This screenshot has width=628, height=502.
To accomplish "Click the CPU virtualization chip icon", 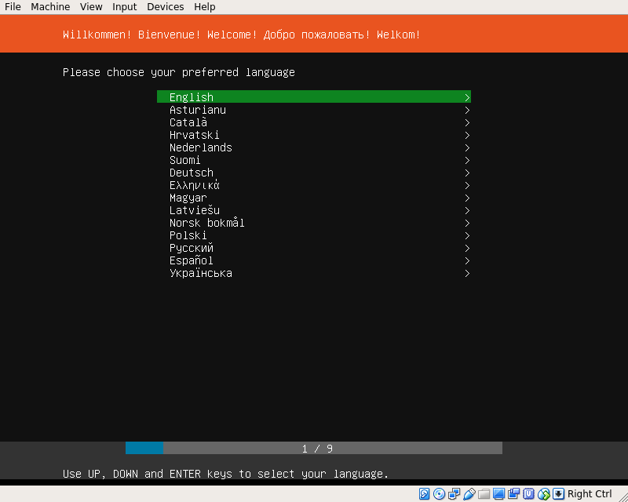I will [x=529, y=494].
